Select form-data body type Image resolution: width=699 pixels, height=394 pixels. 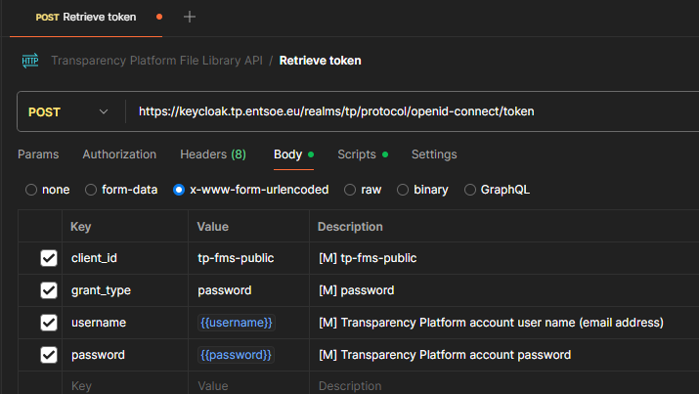91,190
